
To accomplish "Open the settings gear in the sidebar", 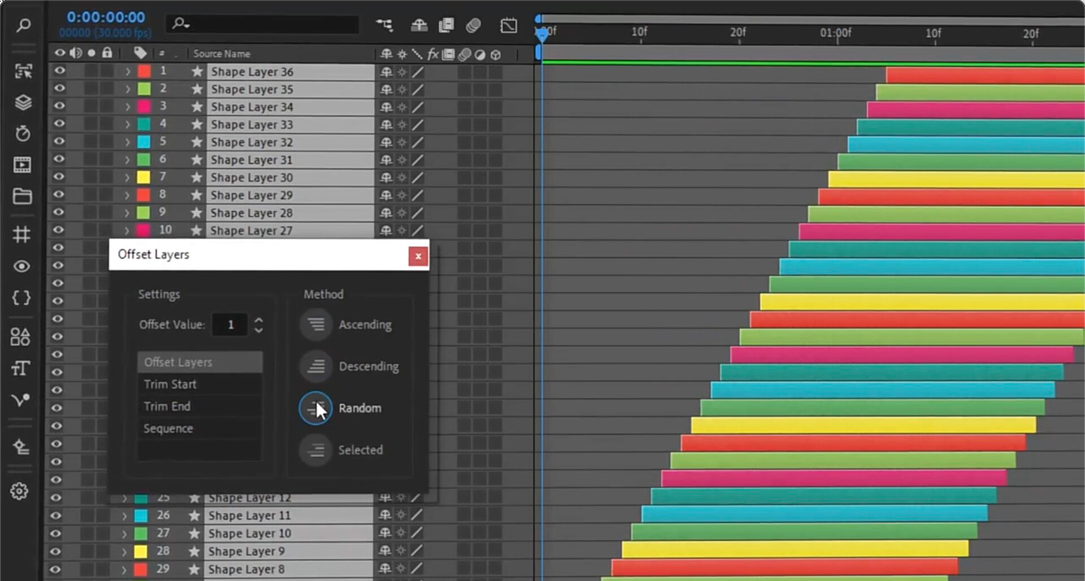I will pyautogui.click(x=20, y=491).
